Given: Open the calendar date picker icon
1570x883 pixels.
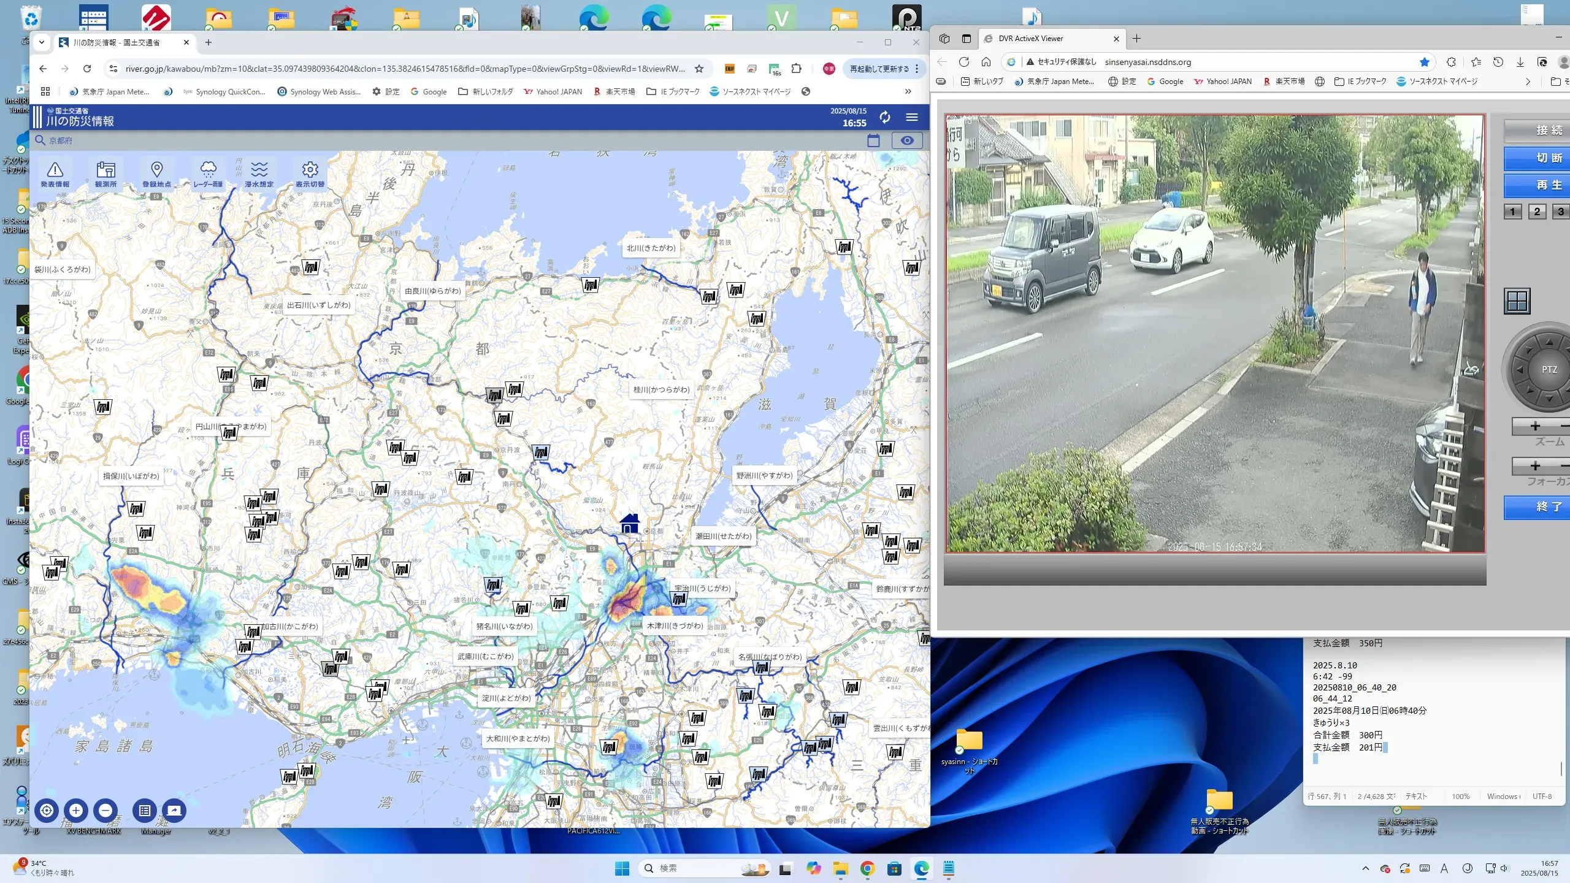Looking at the screenshot, I should pyautogui.click(x=873, y=140).
